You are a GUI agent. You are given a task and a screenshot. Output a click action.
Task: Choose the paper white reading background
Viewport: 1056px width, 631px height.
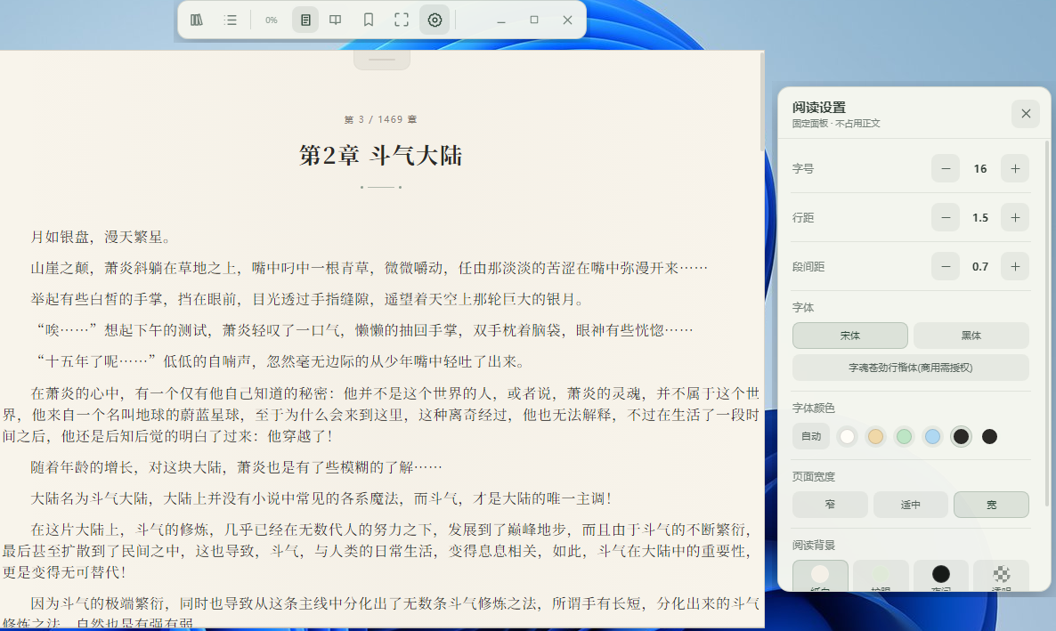820,576
